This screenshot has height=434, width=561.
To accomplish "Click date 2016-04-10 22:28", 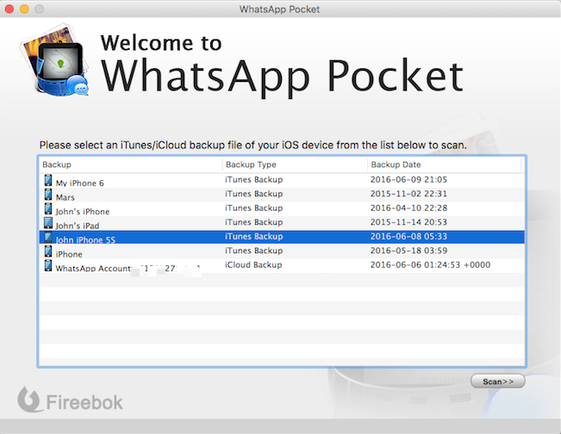I will click(x=408, y=208).
